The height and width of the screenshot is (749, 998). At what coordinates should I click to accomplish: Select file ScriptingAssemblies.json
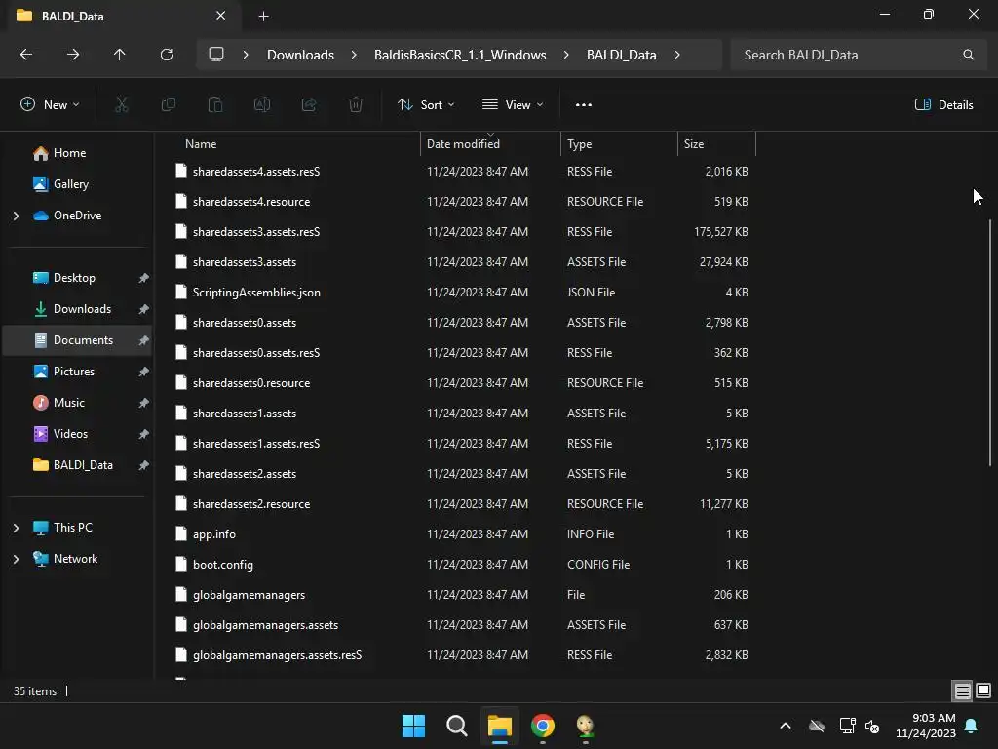point(256,293)
